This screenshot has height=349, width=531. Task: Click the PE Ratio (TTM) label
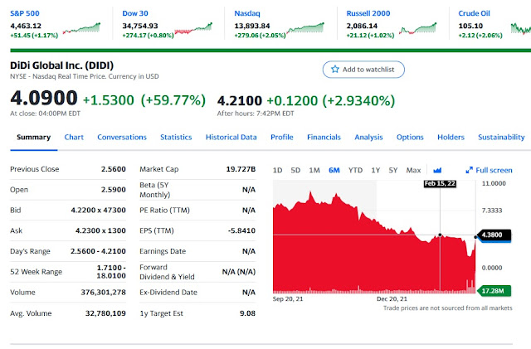pos(164,211)
